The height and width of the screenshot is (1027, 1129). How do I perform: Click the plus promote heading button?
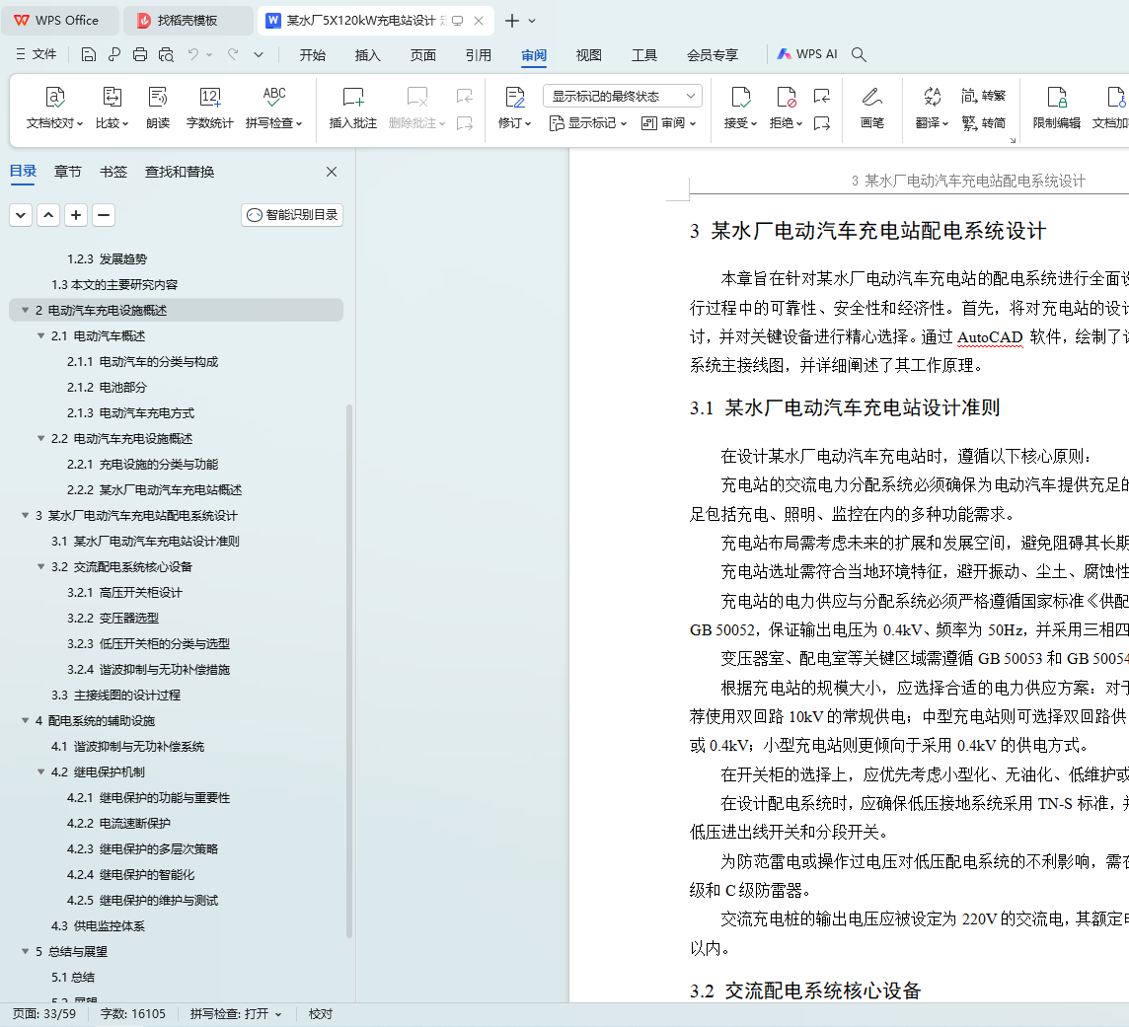tap(76, 215)
